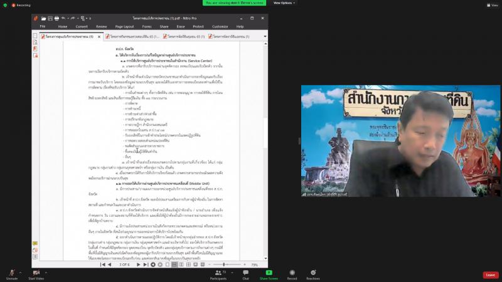Click the Undo arrow in Nitro toolbar
The height and width of the screenshot is (282, 502).
coord(63,18)
